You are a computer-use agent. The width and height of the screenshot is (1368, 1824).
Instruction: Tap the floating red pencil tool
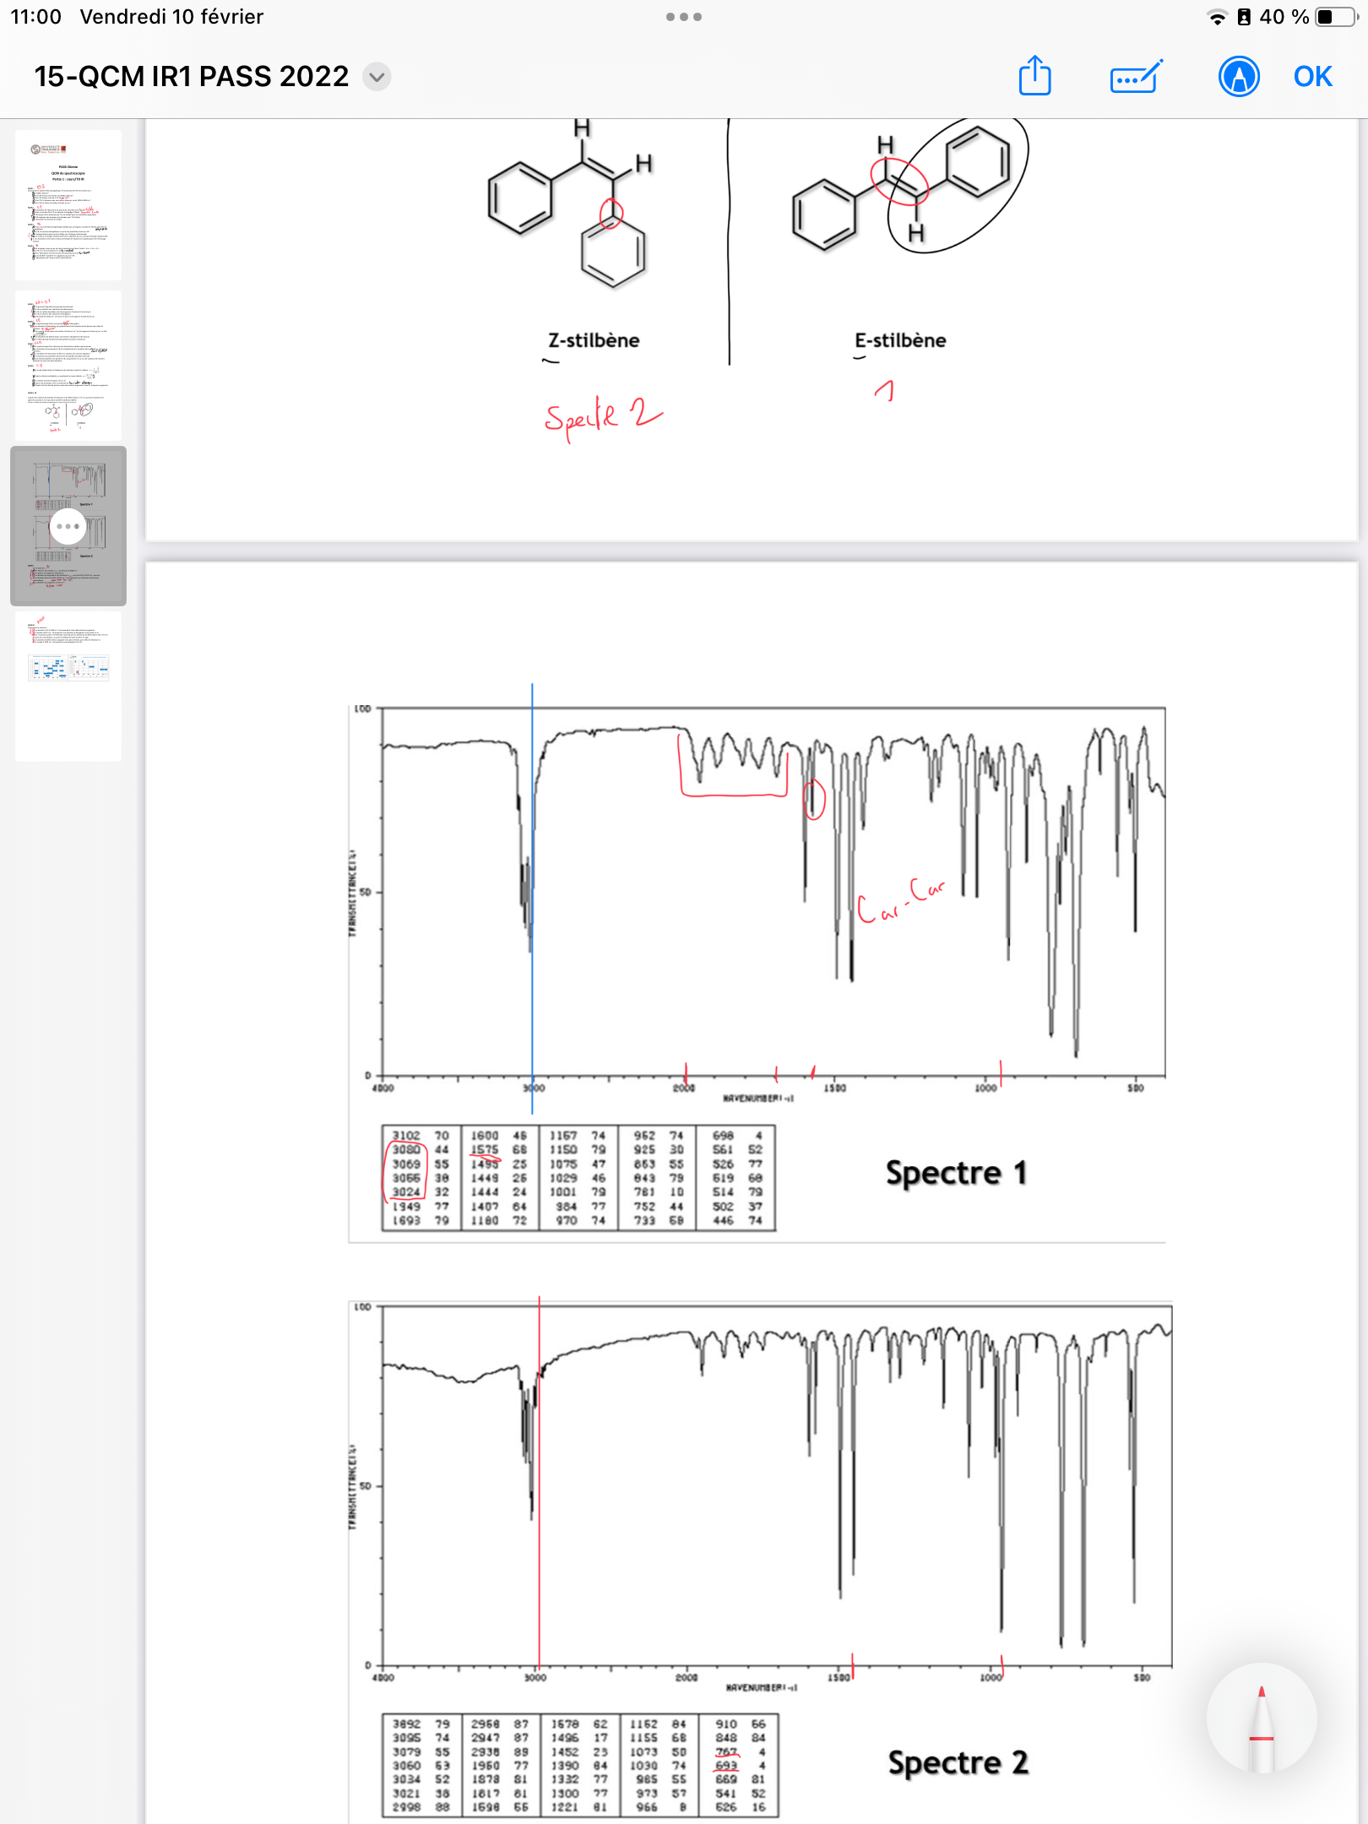click(1261, 1718)
